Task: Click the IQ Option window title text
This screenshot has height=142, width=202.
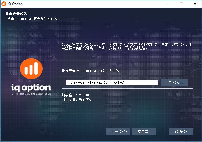Action: (x=15, y=4)
